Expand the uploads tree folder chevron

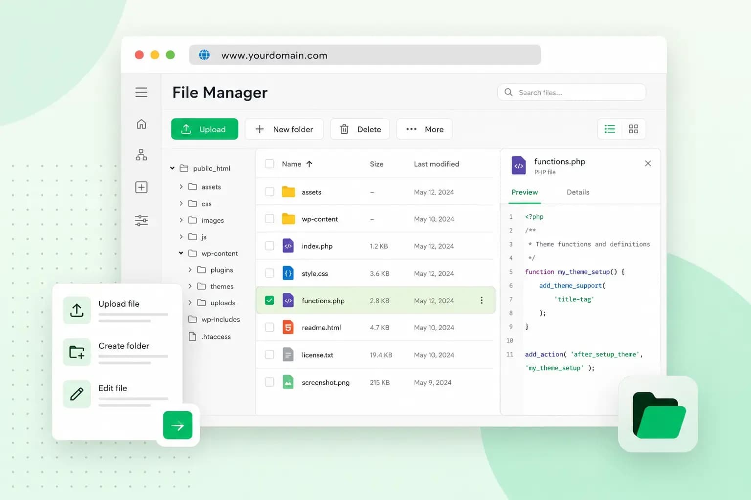[190, 303]
